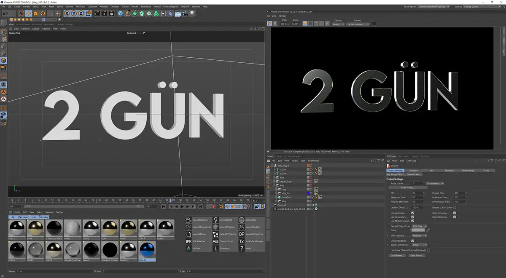Click the Render View clapperboard icon
Image resolution: width=506 pixels, height=278 pixels.
click(97, 13)
